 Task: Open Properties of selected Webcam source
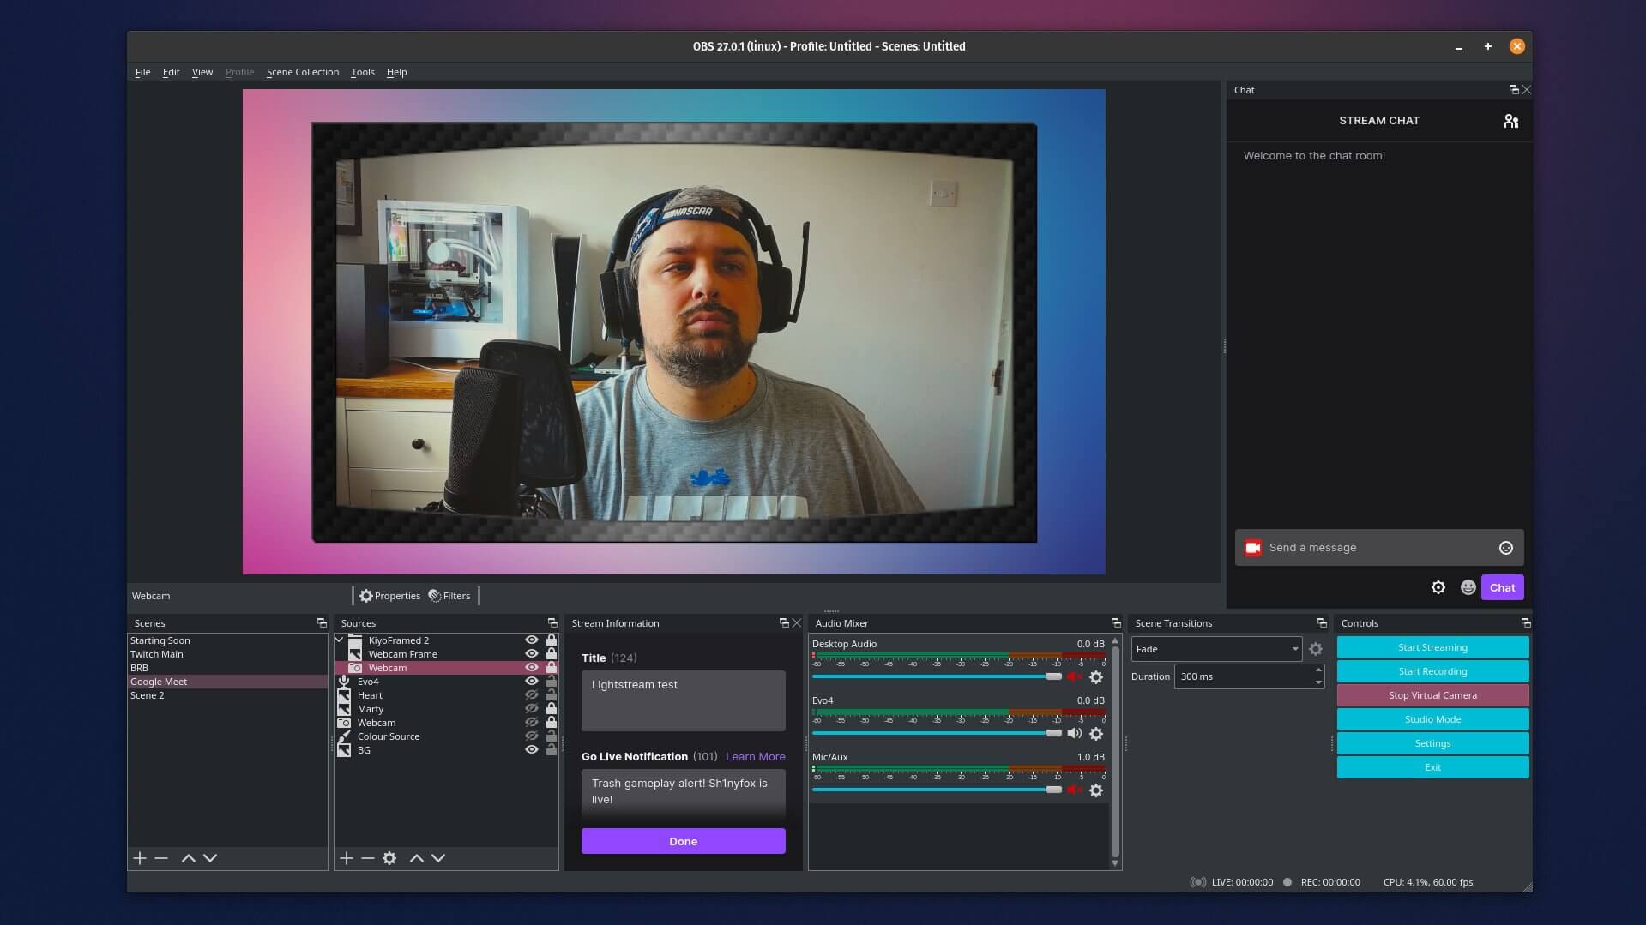coord(390,596)
